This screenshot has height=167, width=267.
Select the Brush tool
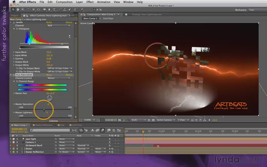[60, 9]
